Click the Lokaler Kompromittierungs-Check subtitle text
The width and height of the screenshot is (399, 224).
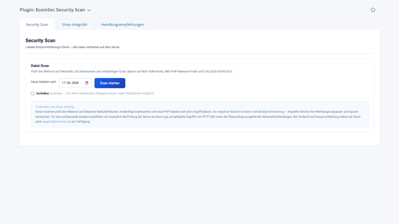point(72,47)
